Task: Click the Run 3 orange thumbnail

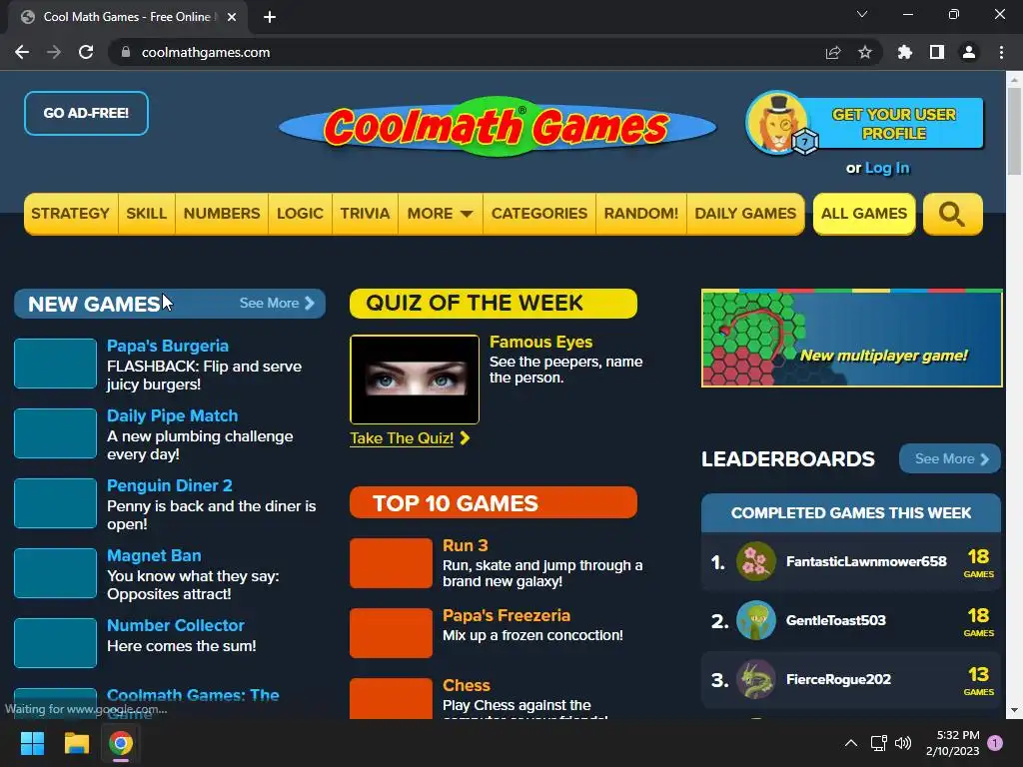Action: pos(391,563)
